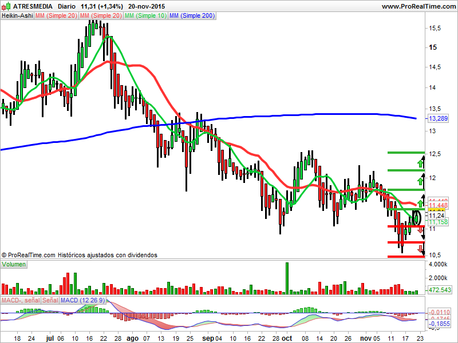Image resolution: width=458 pixels, height=343 pixels.
Task: Click the 2.000k volume axis label
Action: click(x=438, y=278)
